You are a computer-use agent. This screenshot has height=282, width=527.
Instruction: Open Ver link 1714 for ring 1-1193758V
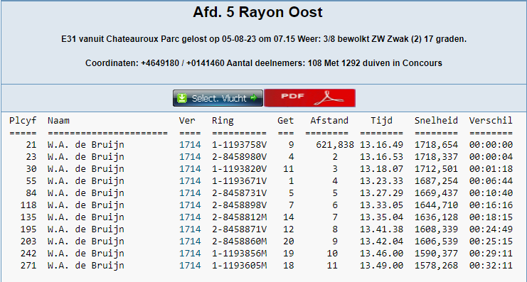coord(190,145)
